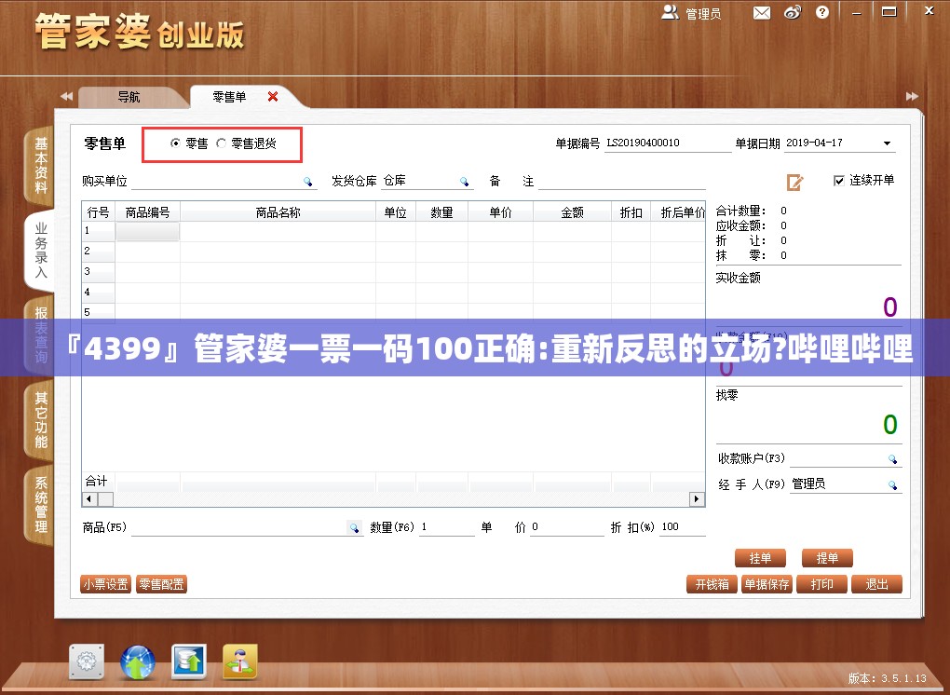Viewport: 950px width, 695px height.
Task: Click the user switch icon in bottom dock
Action: [x=240, y=661]
